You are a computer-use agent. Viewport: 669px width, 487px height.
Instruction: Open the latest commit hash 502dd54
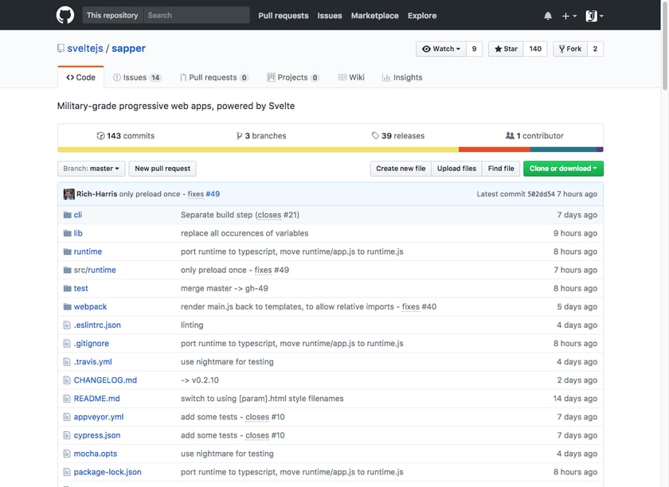[541, 194]
